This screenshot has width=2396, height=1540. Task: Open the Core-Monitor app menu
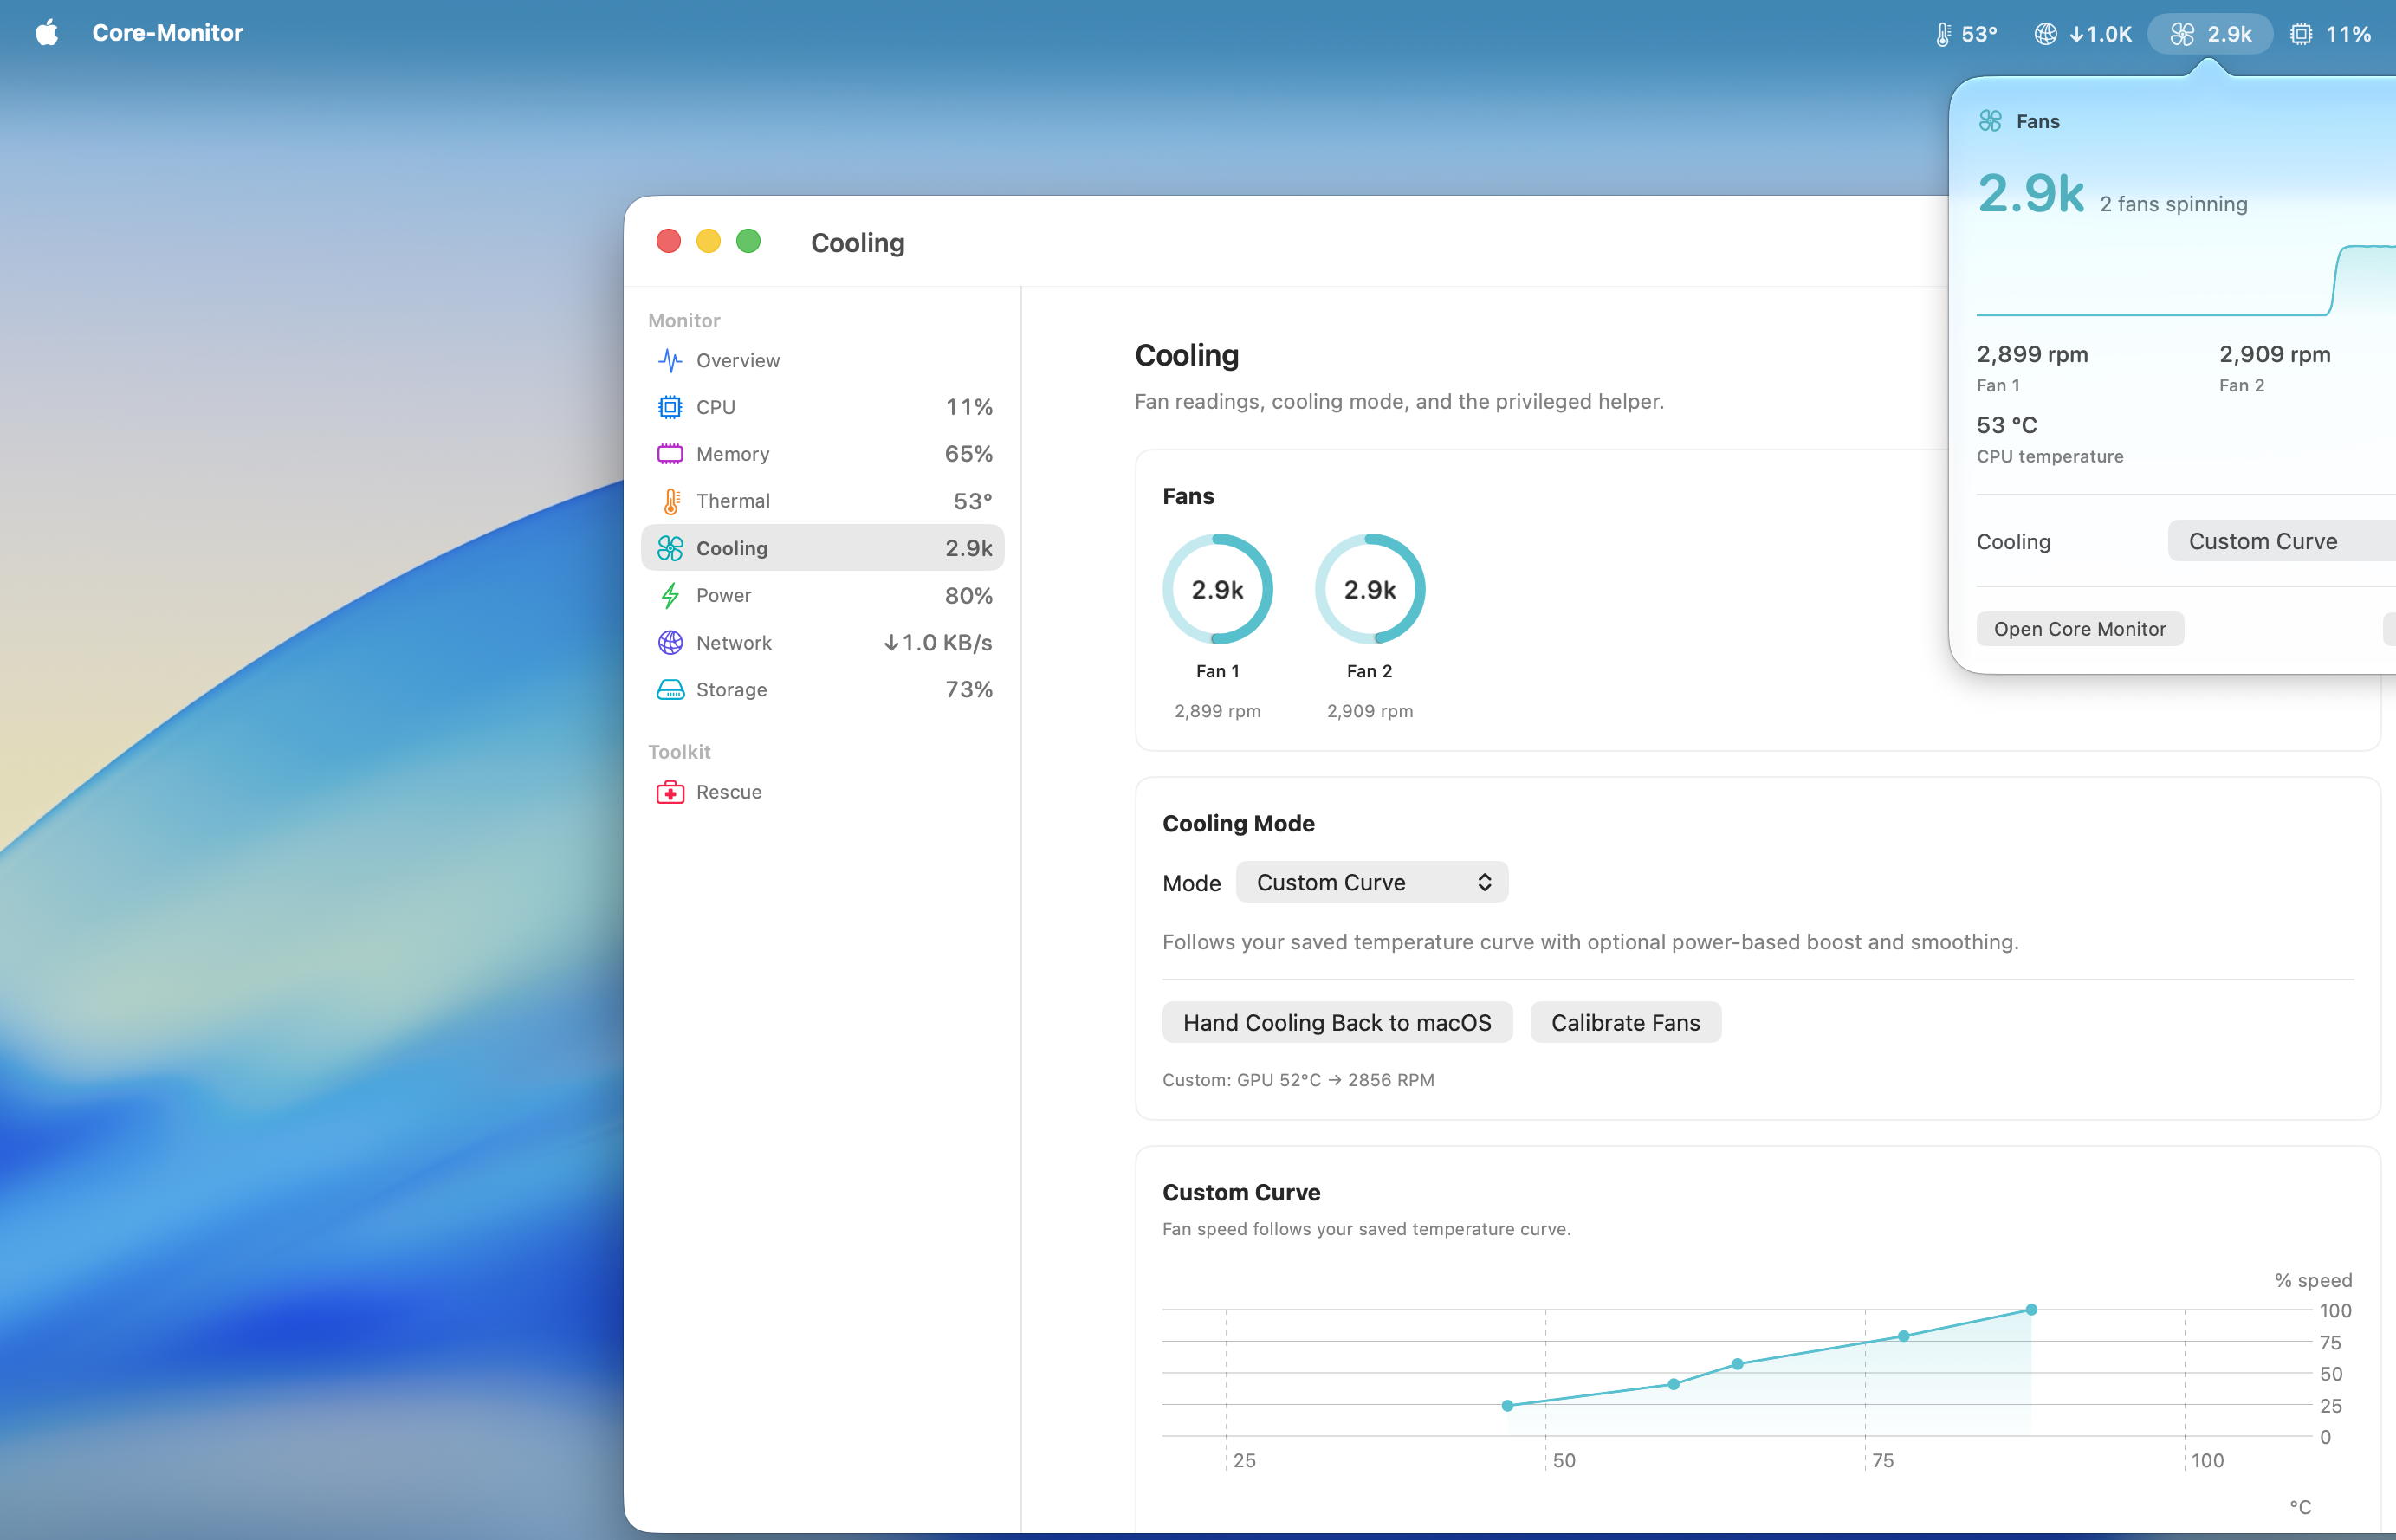pyautogui.click(x=167, y=33)
